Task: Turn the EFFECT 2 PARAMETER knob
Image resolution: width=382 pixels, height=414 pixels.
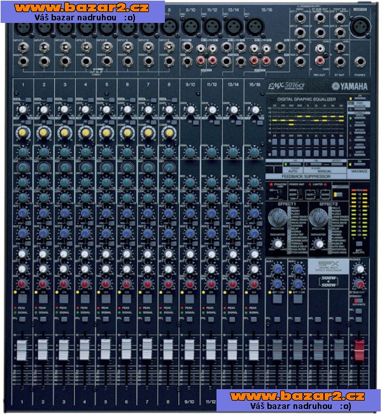Action: (319, 244)
